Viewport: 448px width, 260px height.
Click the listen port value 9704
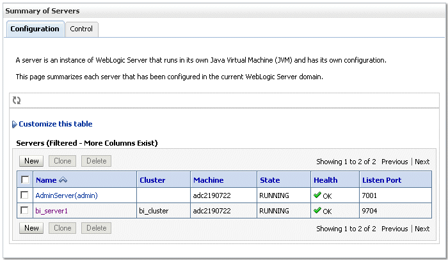(369, 211)
